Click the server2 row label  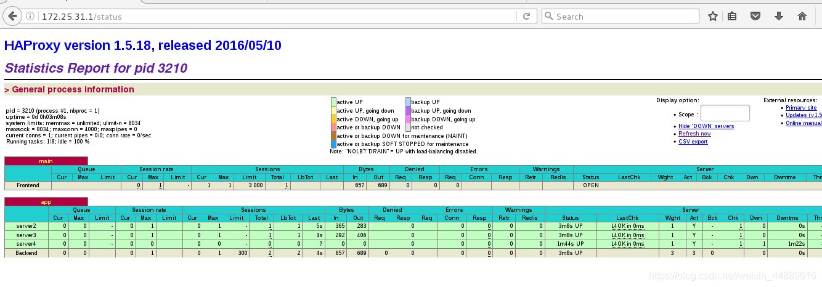tap(26, 226)
